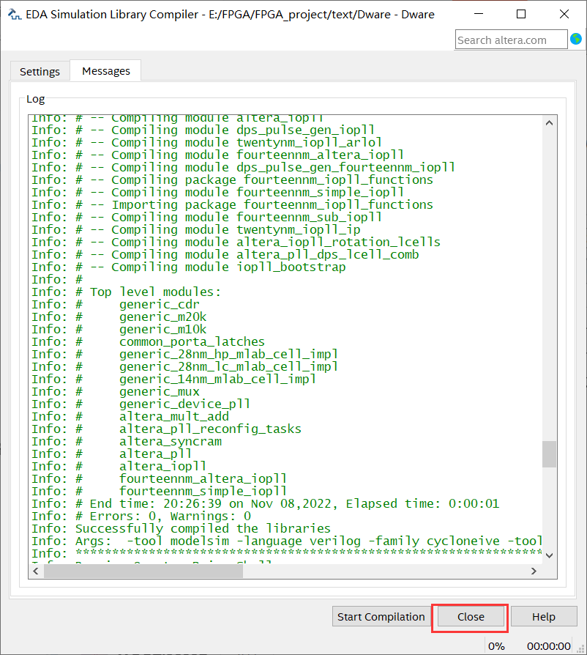Click the vertical scrollbar thumb in log
The height and width of the screenshot is (655, 587).
point(549,454)
